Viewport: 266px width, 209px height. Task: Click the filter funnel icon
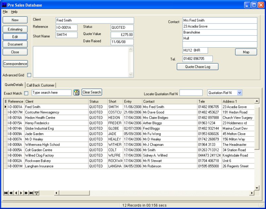click(x=36, y=193)
